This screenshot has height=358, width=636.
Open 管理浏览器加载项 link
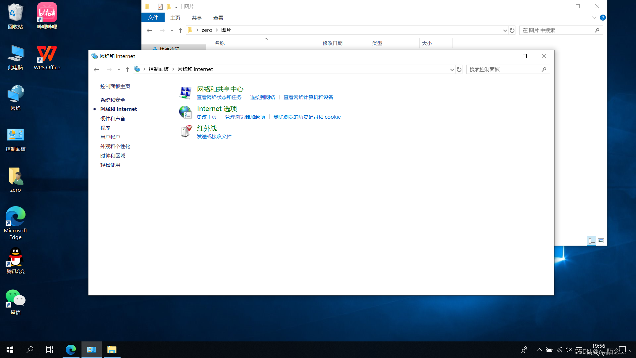click(245, 117)
